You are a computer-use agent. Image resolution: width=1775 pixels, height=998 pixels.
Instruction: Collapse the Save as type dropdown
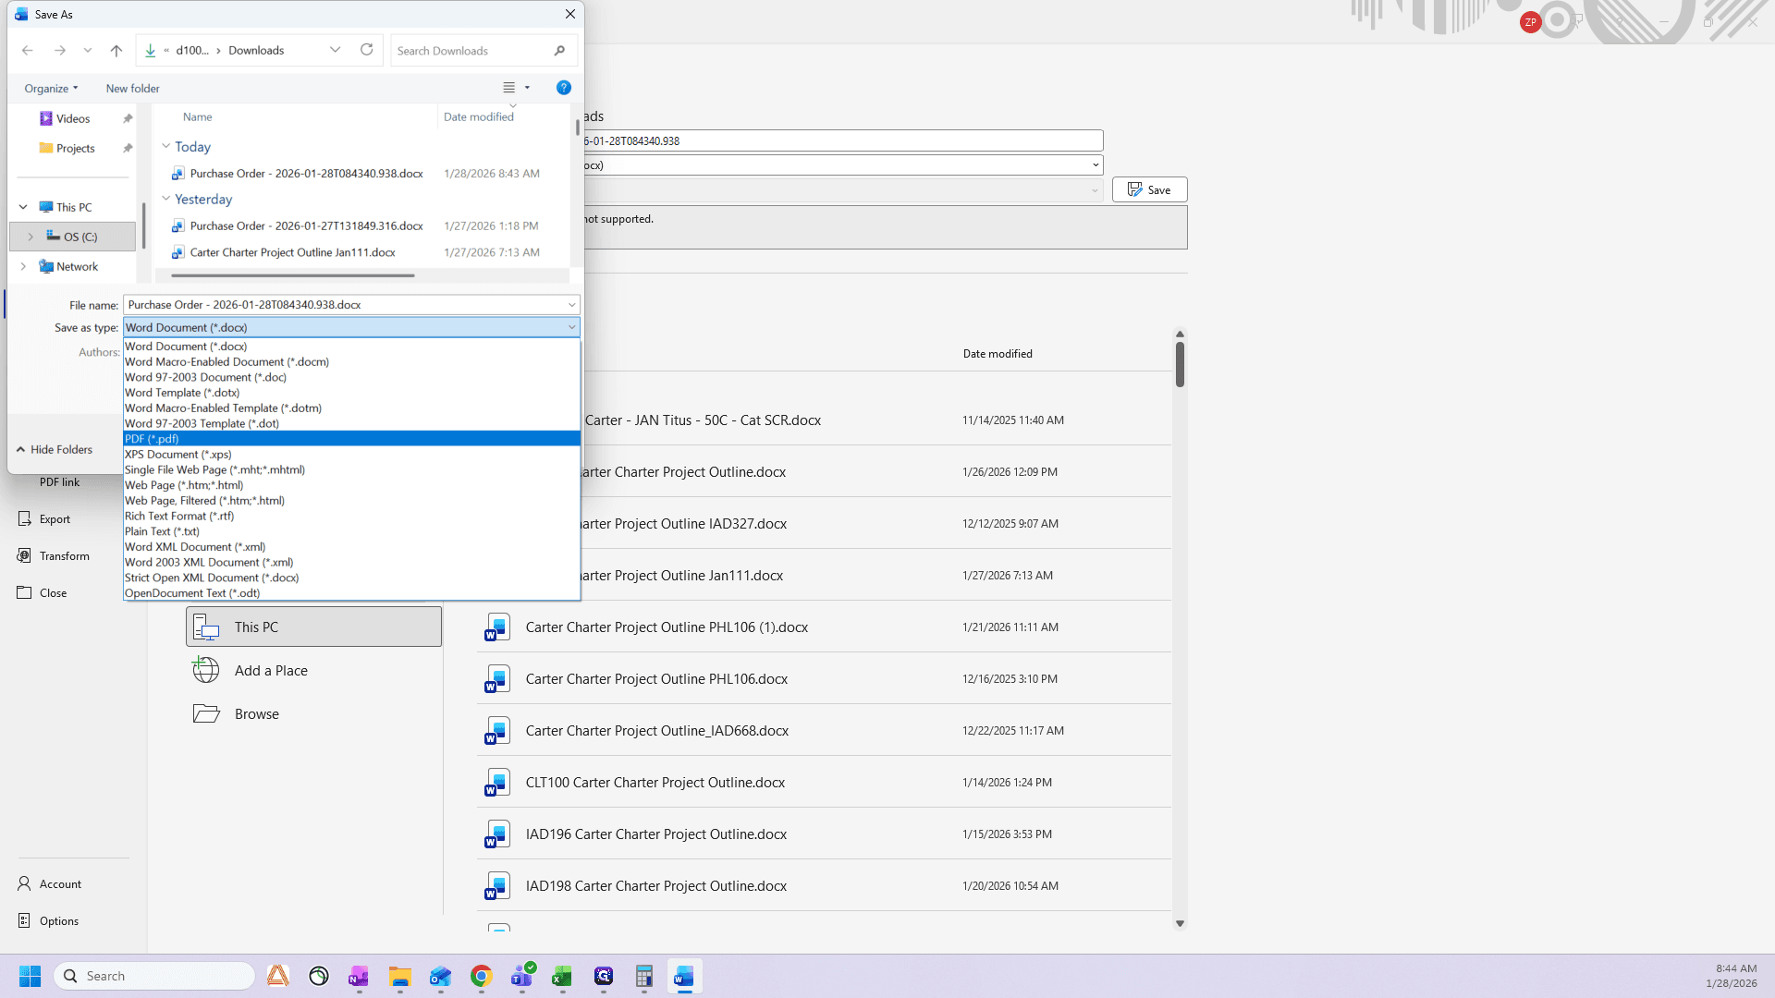click(571, 327)
